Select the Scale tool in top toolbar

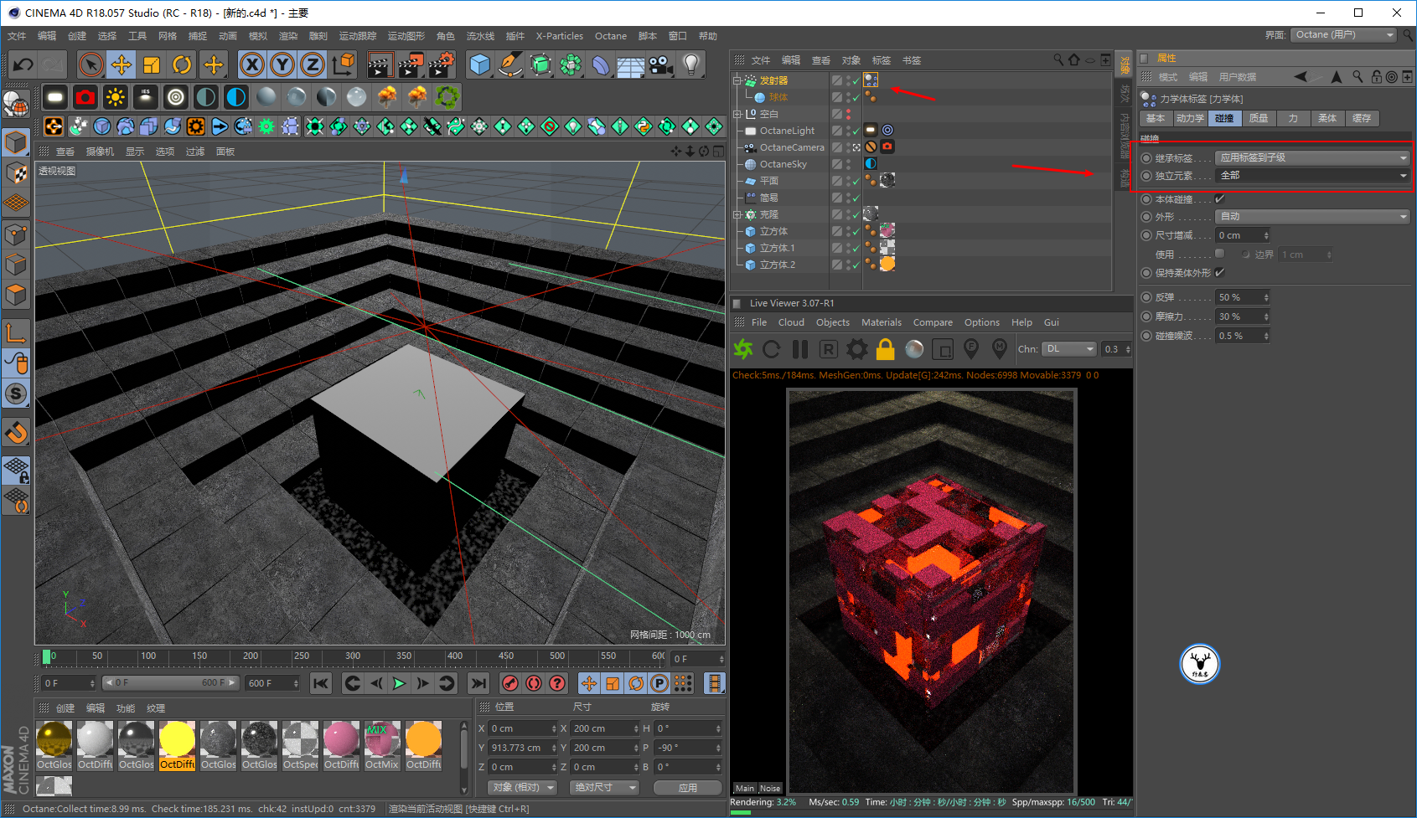coord(152,64)
